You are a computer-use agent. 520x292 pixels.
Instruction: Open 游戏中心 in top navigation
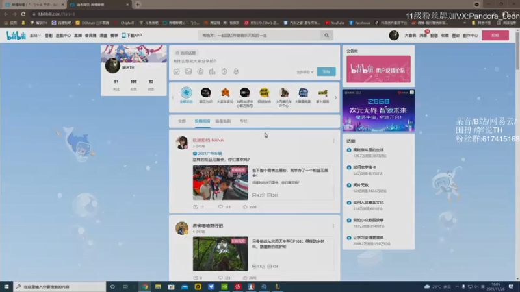point(63,36)
